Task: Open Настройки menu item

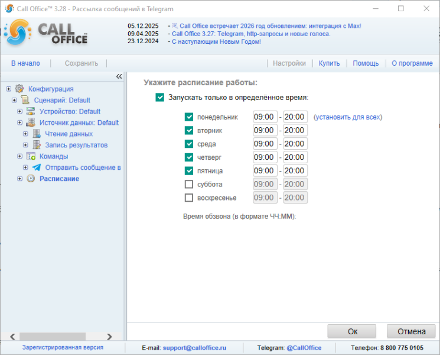Action: point(289,63)
